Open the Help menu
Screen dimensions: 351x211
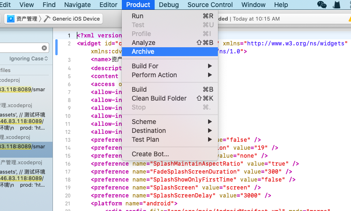coord(281,5)
